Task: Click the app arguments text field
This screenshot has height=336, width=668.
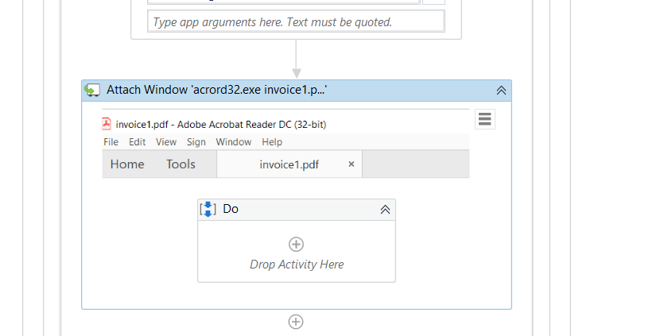Action: [296, 22]
